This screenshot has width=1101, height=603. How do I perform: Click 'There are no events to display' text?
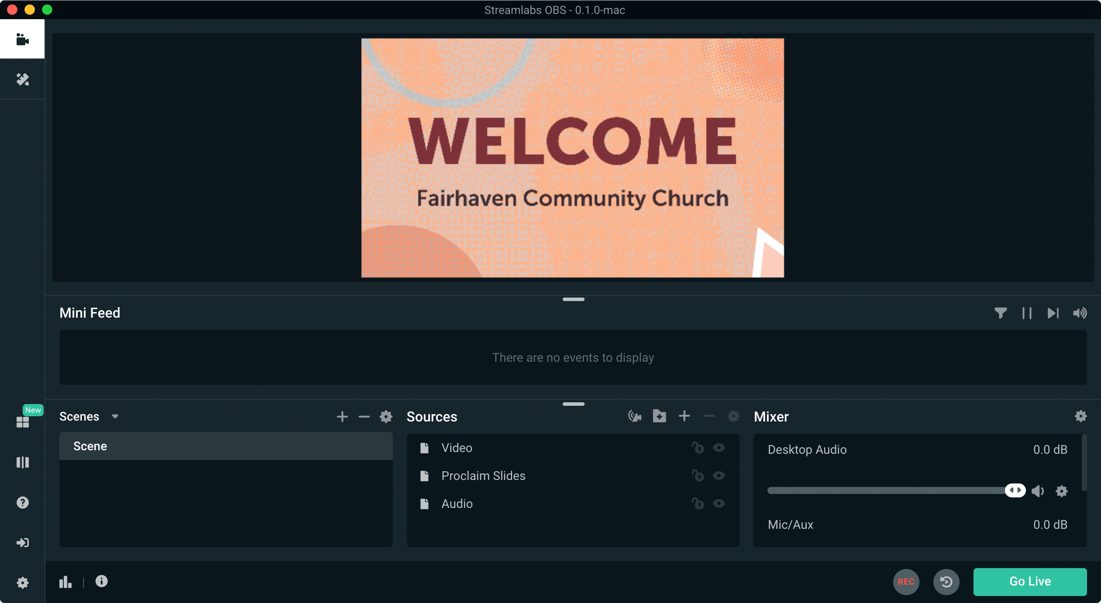[573, 357]
